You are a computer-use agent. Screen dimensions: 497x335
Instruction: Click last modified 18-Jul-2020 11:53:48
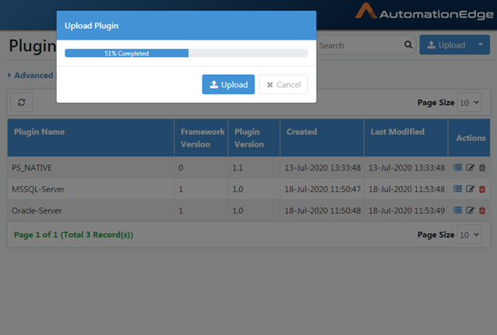point(406,189)
